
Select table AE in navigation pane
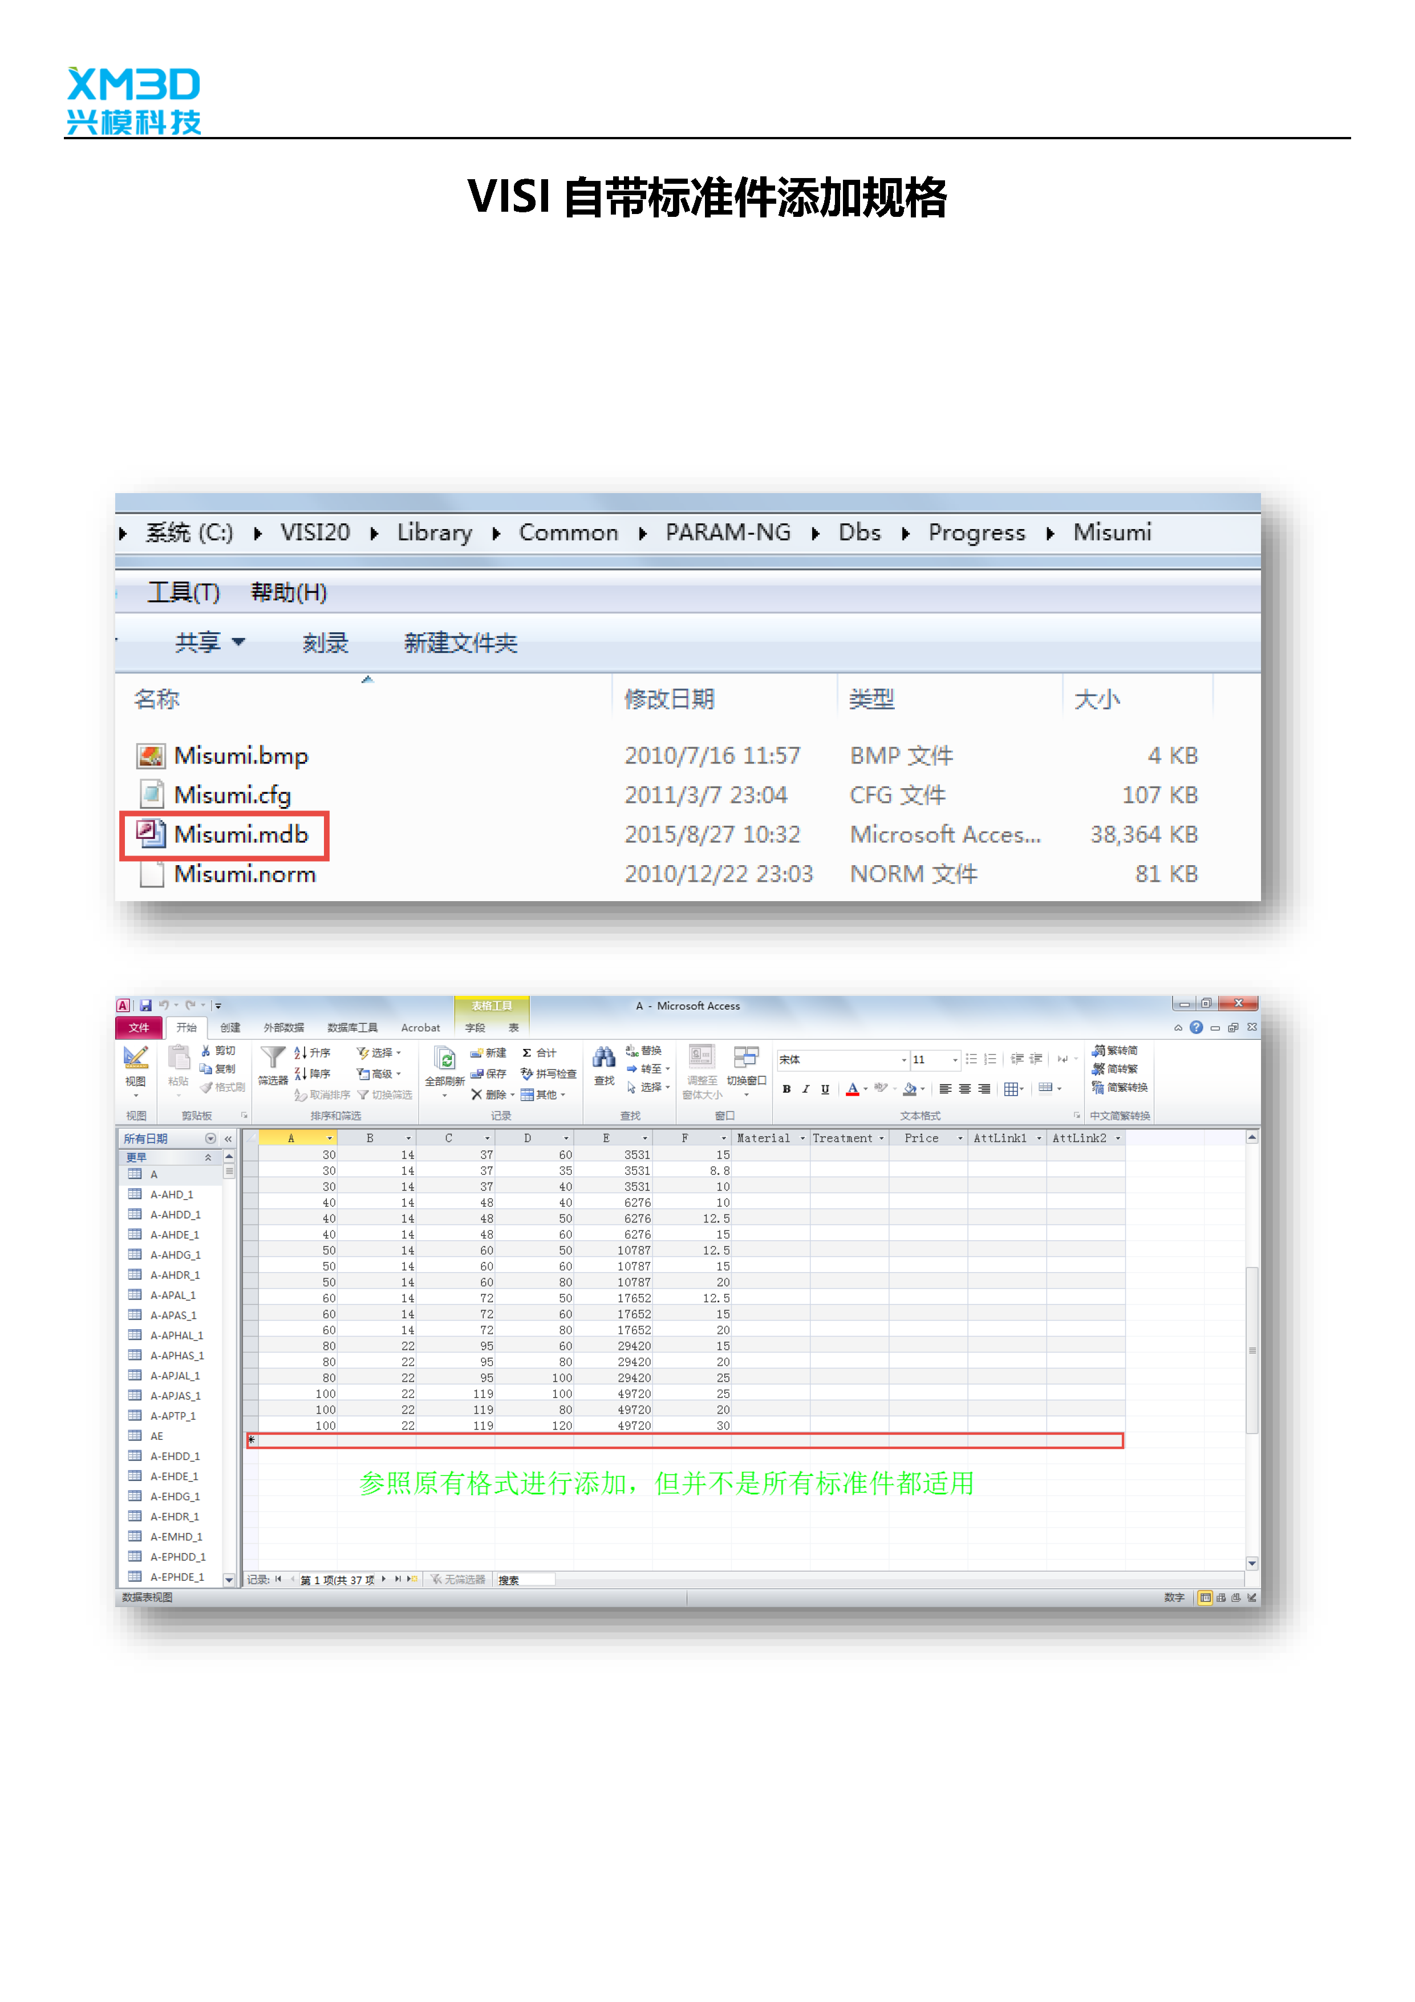[x=156, y=1435]
